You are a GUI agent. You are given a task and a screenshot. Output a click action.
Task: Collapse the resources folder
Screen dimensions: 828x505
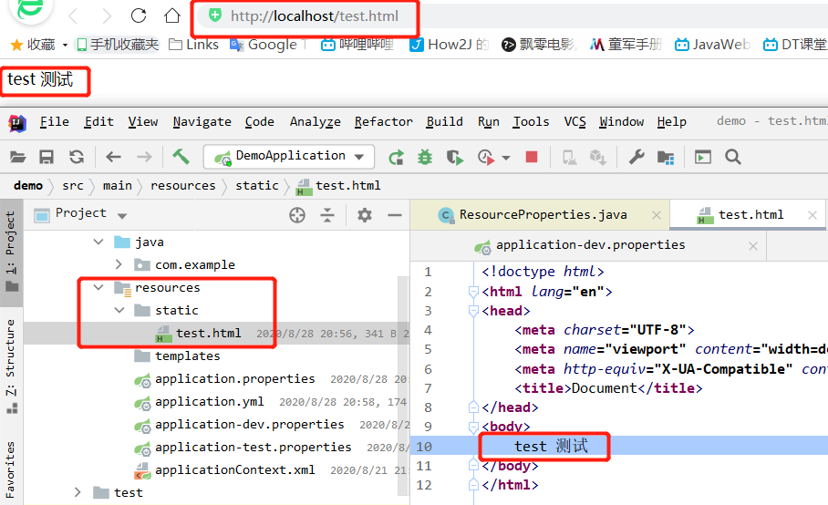[98, 287]
